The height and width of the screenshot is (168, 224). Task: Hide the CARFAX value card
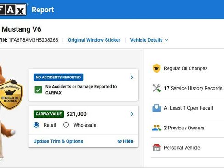(125, 141)
